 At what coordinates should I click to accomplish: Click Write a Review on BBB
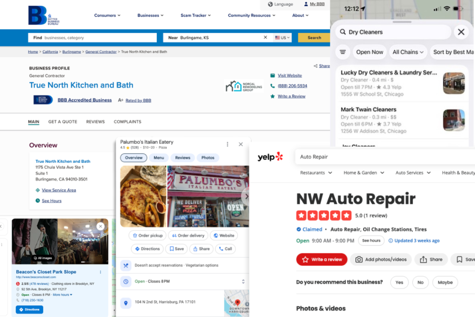[291, 96]
